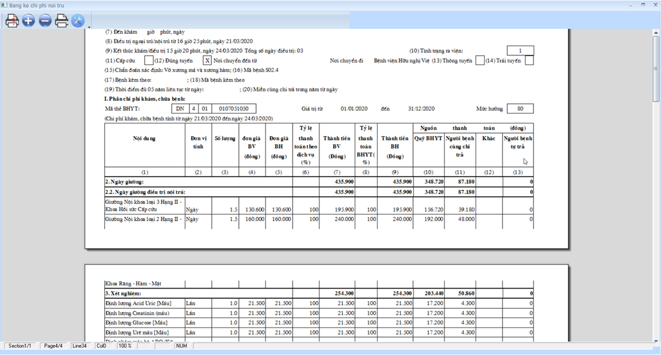Click the vertical scrollbar up arrow

click(656, 32)
